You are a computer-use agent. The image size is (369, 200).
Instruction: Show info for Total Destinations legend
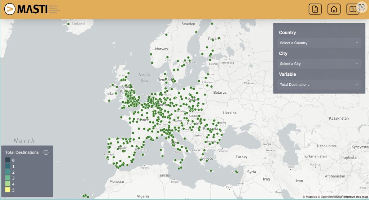(x=46, y=152)
